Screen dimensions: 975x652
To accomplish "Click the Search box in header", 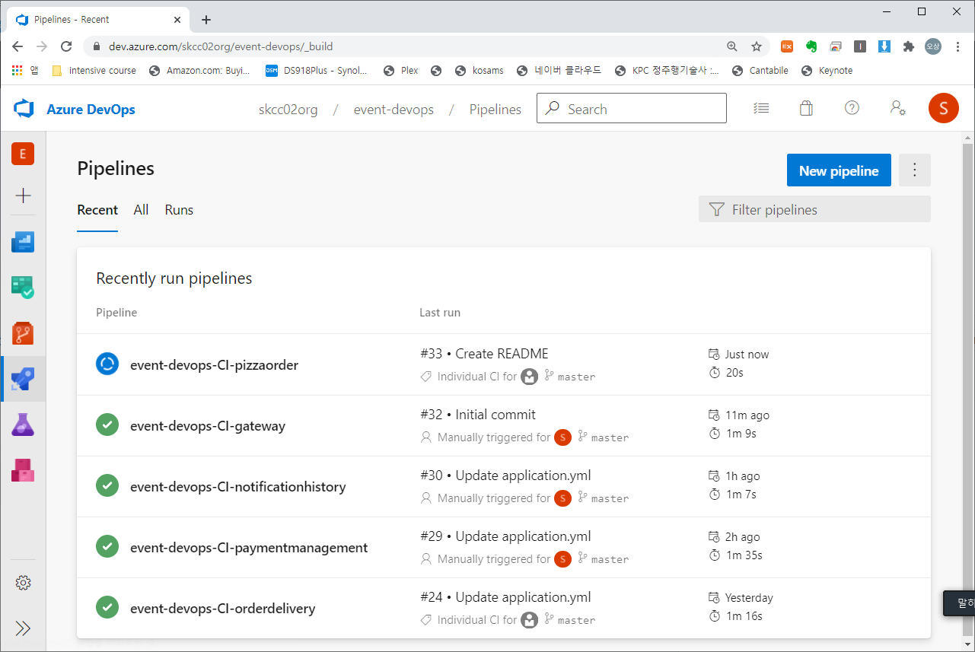I will pyautogui.click(x=632, y=108).
